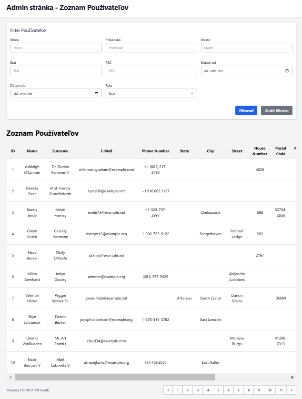Click the Name column header
Viewport: 302px width, 399px height.
click(x=32, y=151)
